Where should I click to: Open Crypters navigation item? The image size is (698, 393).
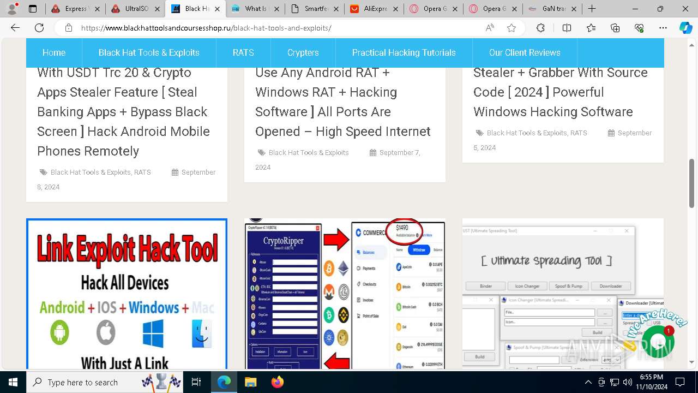click(x=303, y=53)
